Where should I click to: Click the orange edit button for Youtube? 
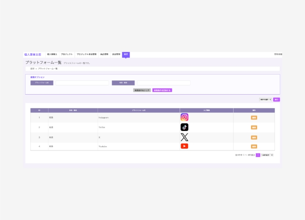[x=254, y=147]
